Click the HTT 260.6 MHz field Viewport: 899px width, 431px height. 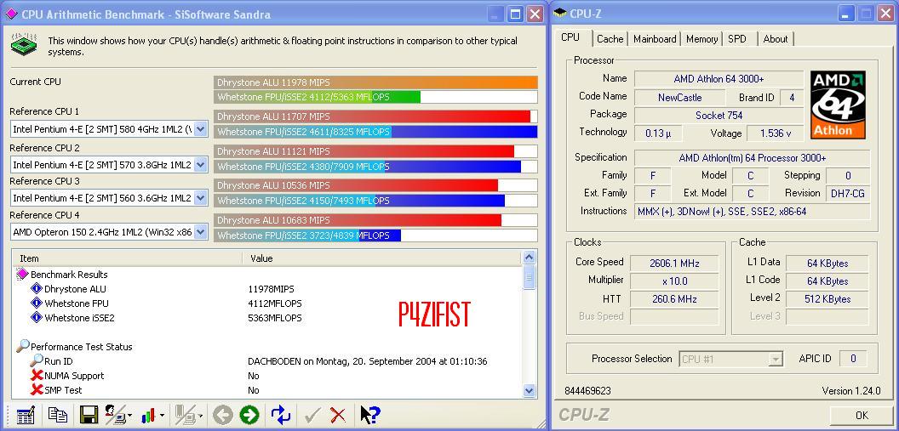click(674, 298)
